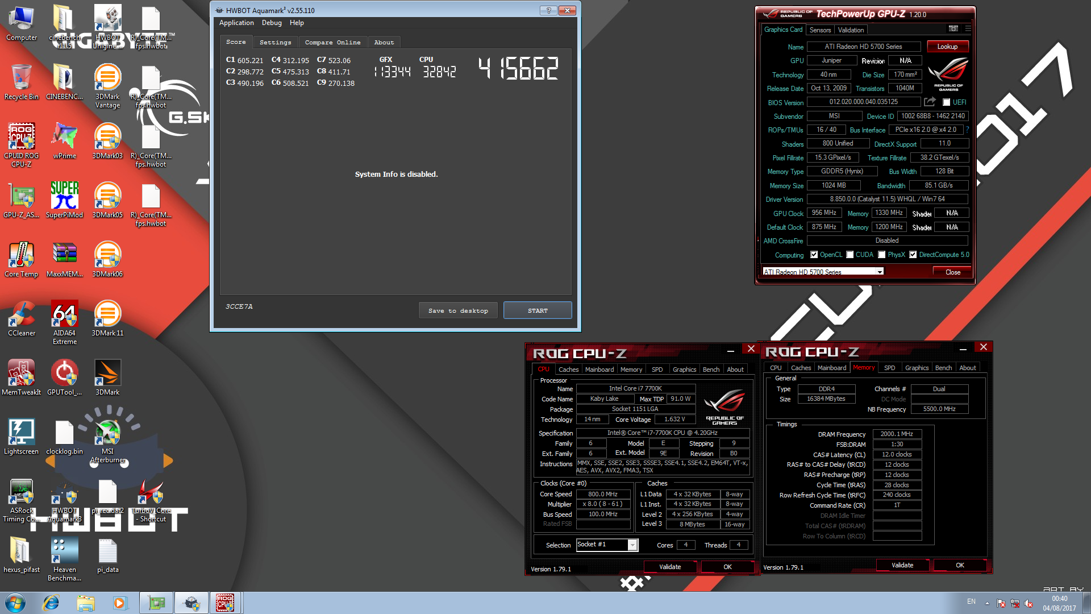Click the muted volume icon in system tray
The image size is (1091, 614).
click(1028, 603)
